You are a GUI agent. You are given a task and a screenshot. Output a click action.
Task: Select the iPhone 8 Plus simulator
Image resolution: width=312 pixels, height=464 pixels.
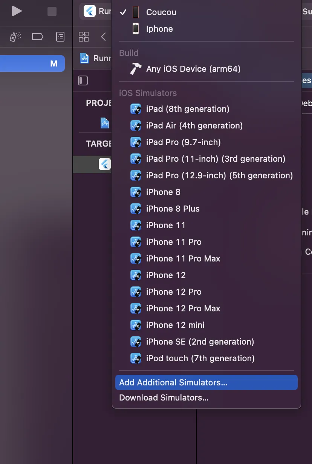point(206,209)
